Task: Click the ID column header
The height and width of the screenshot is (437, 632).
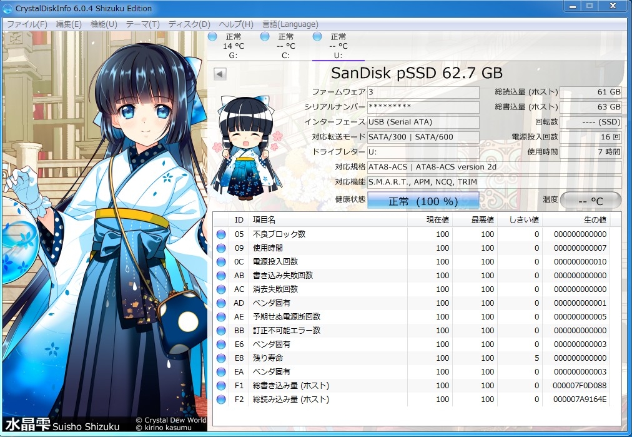Action: [239, 220]
